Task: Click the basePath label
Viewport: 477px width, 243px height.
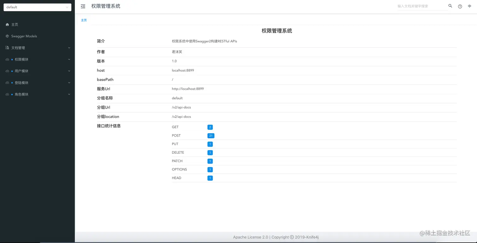Action: (x=105, y=80)
